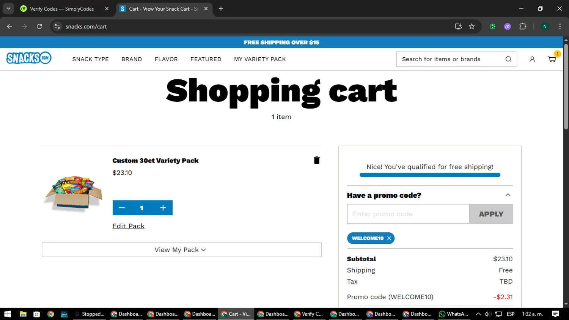The image size is (569, 320).
Task: Delete Custom 30ct Variety Pack with trash icon
Action: (317, 160)
